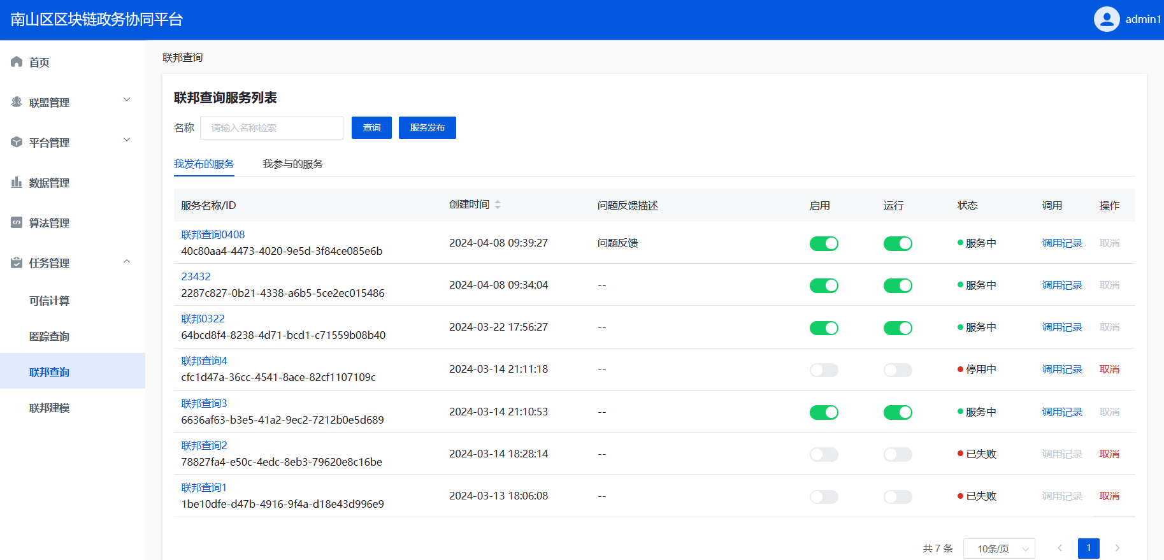Click the 任务管理 clipboard icon
This screenshot has height=560, width=1164.
click(x=17, y=262)
